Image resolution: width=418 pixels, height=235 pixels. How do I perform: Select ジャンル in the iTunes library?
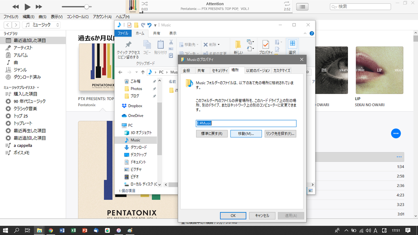tap(20, 70)
